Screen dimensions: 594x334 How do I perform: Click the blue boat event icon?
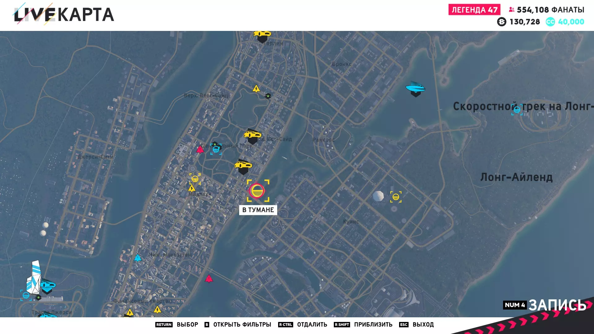click(x=415, y=88)
